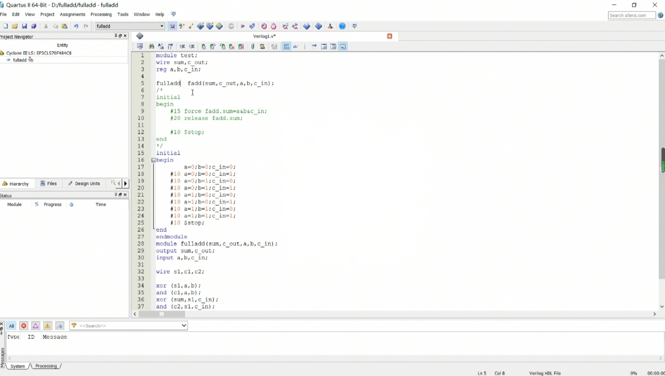Close the Verilog1.v tab
665x376 pixels.
pyautogui.click(x=389, y=36)
